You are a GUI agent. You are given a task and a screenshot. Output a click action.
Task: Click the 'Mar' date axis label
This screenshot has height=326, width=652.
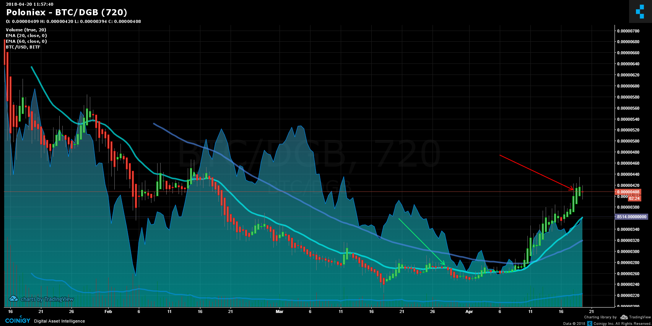280,311
